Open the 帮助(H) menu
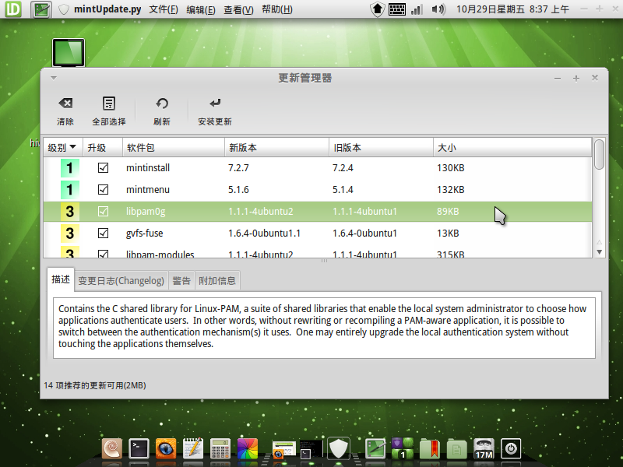The height and width of the screenshot is (467, 623). tap(277, 9)
